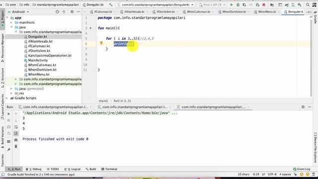Expand the res folder
The image size is (318, 179).
(11, 93)
